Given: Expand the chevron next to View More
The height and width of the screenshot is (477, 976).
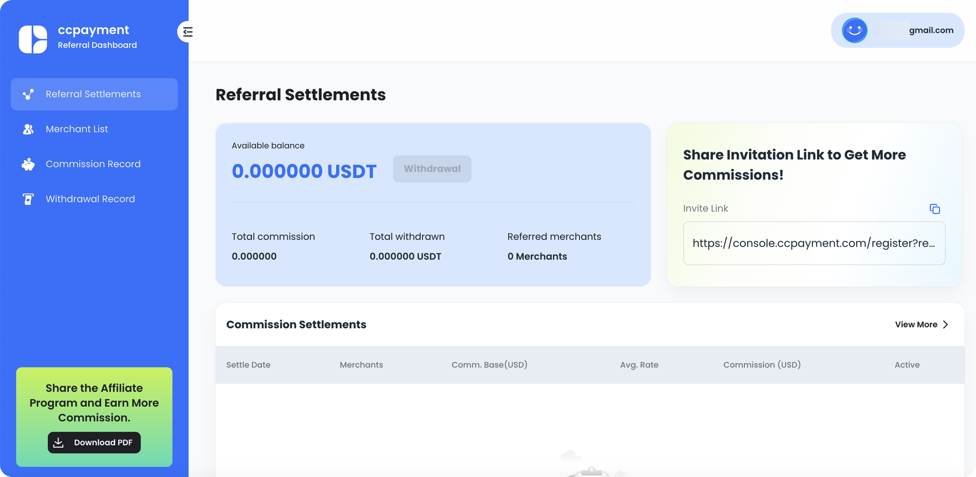Looking at the screenshot, I should click(x=946, y=324).
